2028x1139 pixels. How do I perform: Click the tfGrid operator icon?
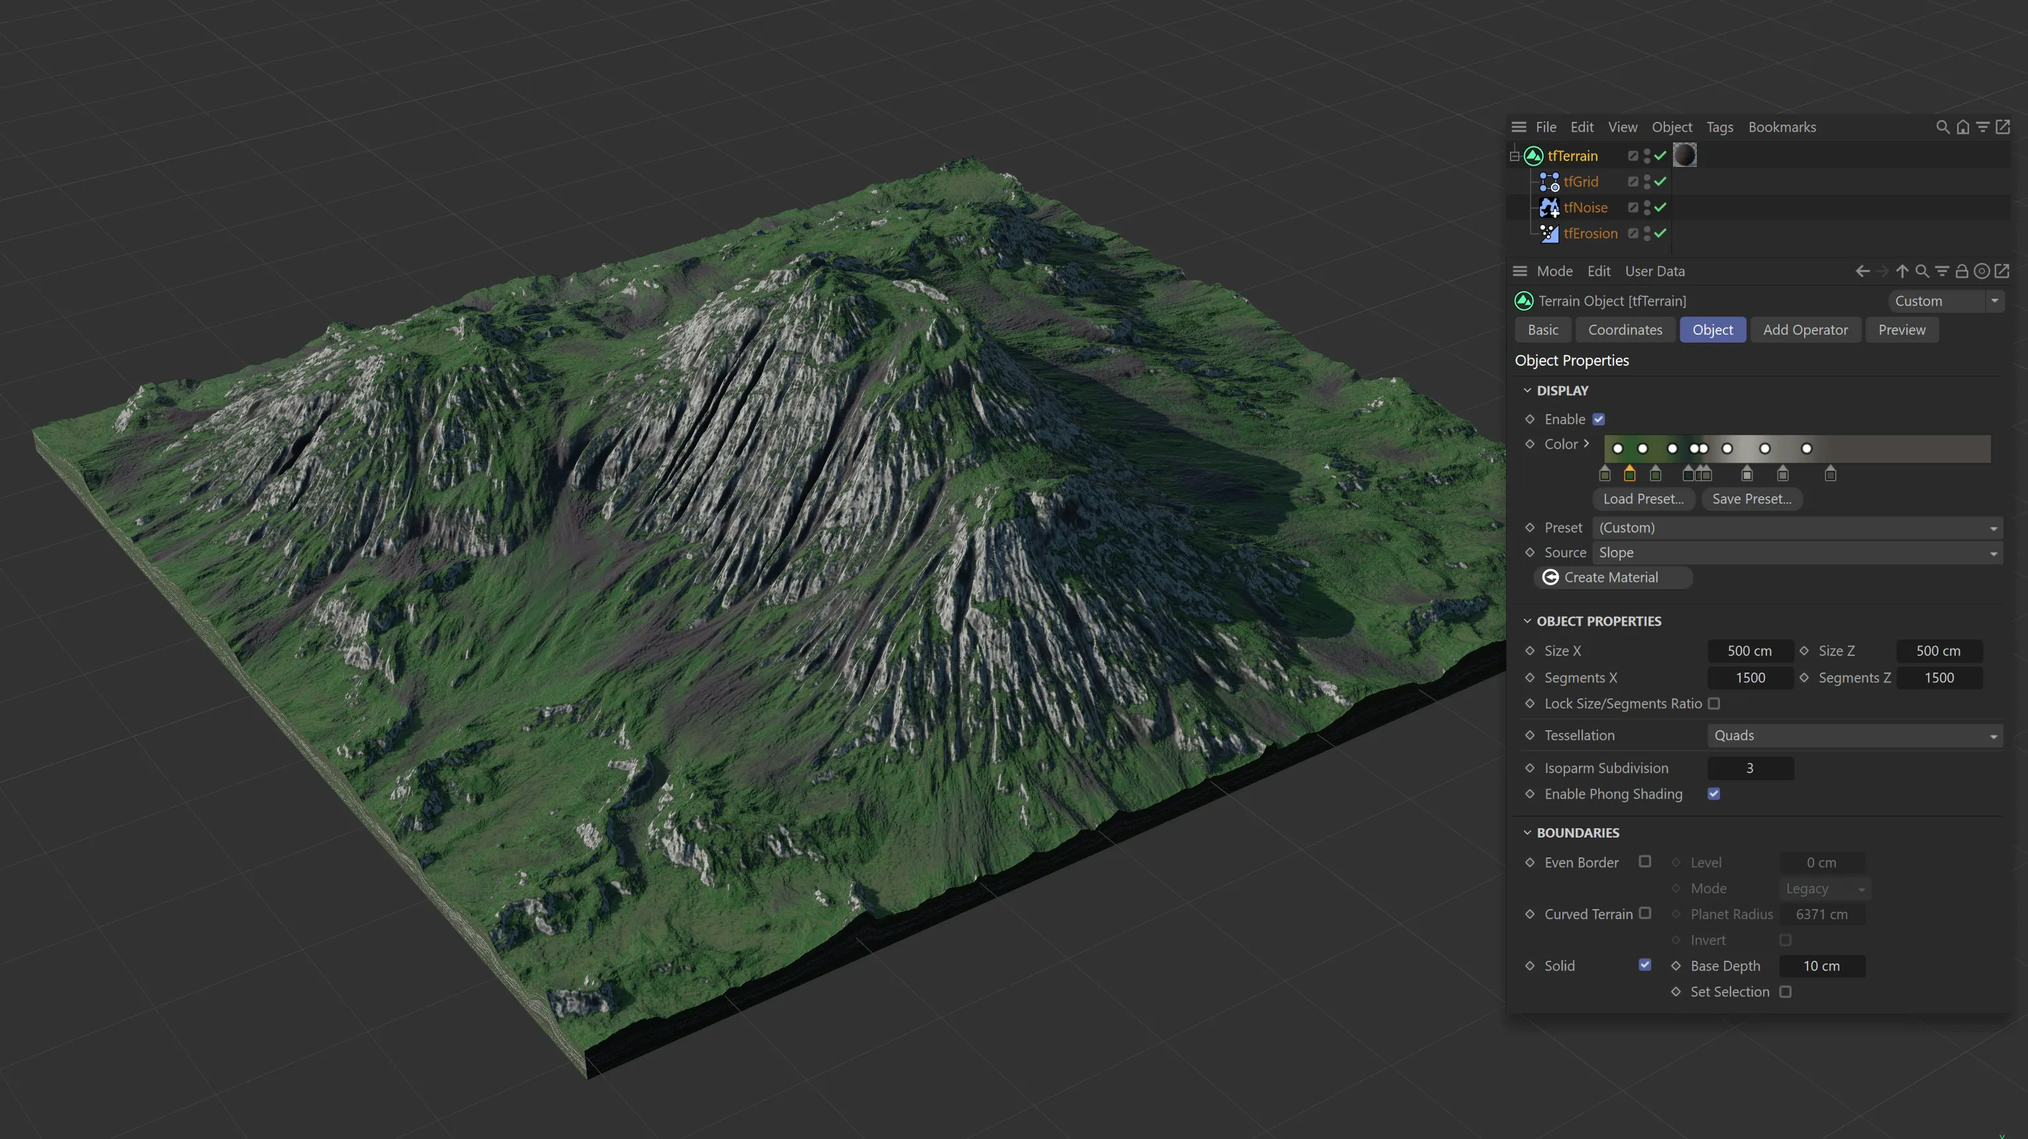coord(1548,182)
